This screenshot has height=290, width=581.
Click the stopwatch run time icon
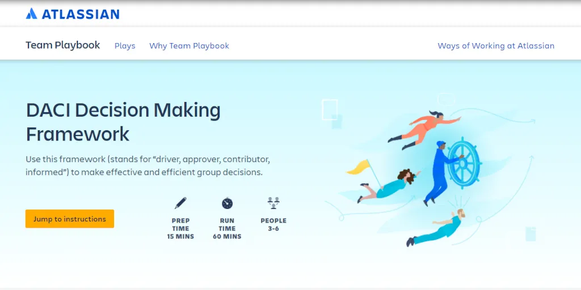pos(227,203)
